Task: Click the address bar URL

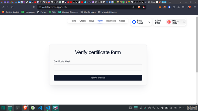Action: (54, 7)
